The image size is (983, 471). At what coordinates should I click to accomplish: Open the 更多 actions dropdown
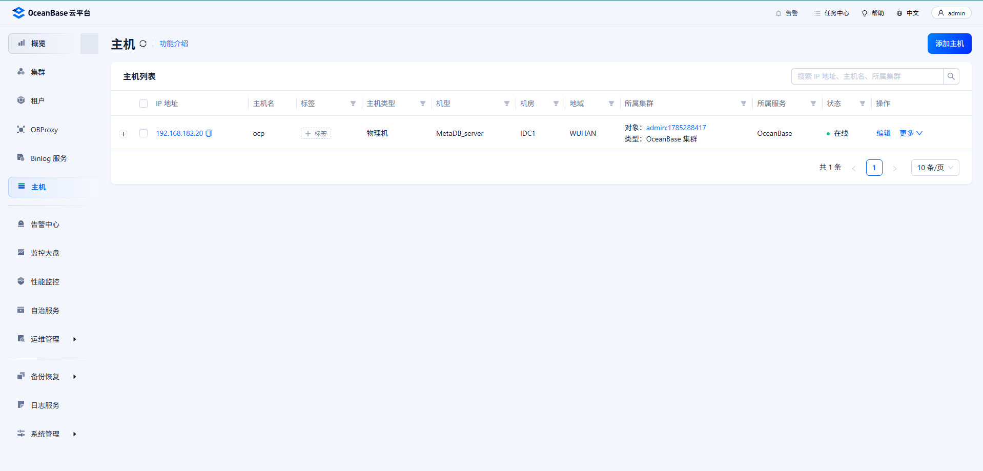[911, 133]
